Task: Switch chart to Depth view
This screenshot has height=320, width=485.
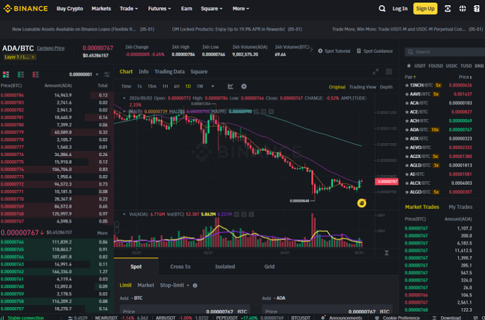Action: click(x=386, y=87)
